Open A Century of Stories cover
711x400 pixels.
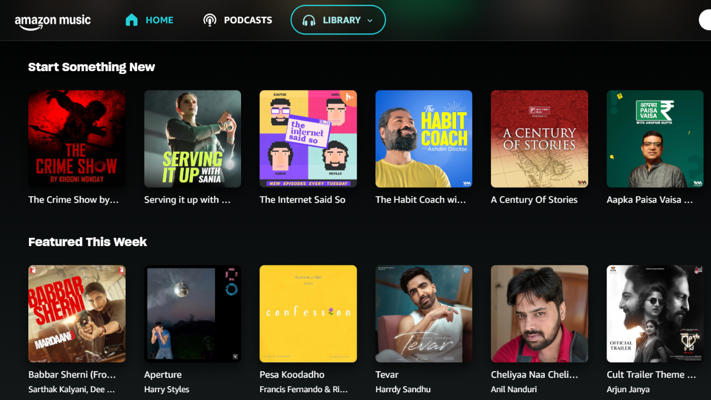click(539, 139)
